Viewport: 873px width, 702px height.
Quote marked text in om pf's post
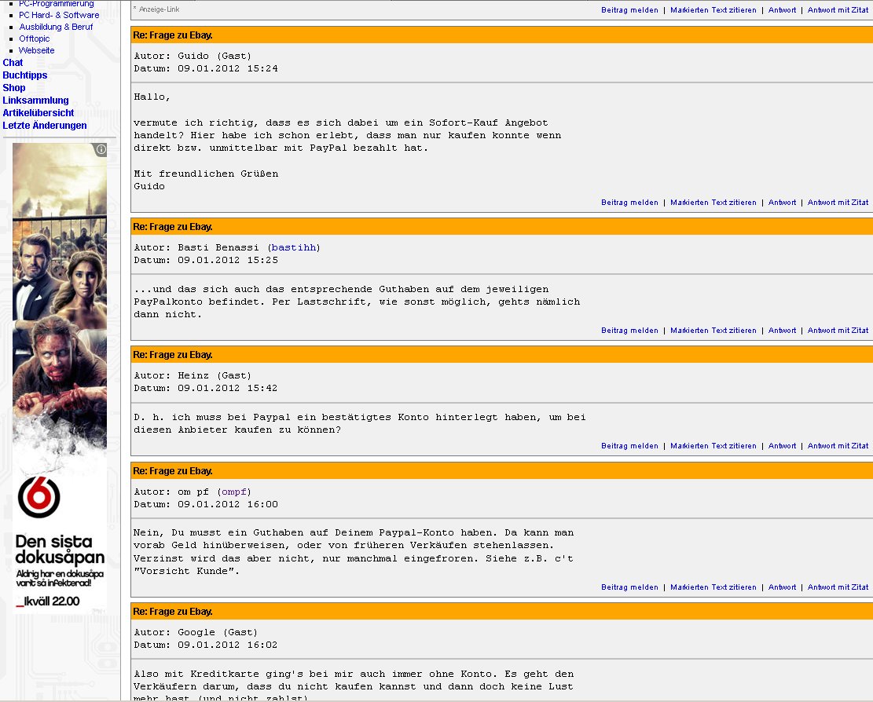[x=713, y=587]
